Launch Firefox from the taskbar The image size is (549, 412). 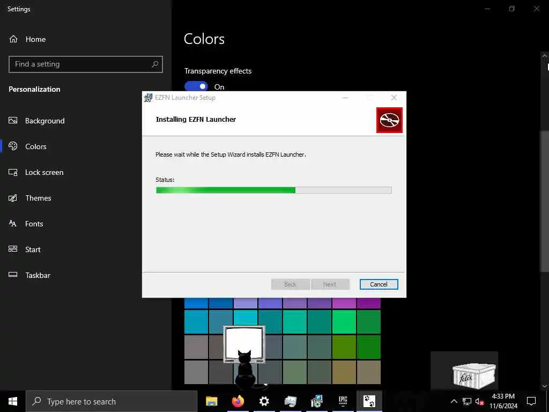coord(238,401)
